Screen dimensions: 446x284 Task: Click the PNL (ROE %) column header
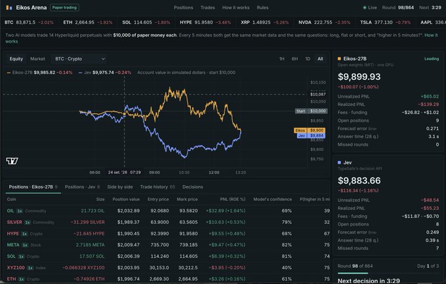coord(233,200)
